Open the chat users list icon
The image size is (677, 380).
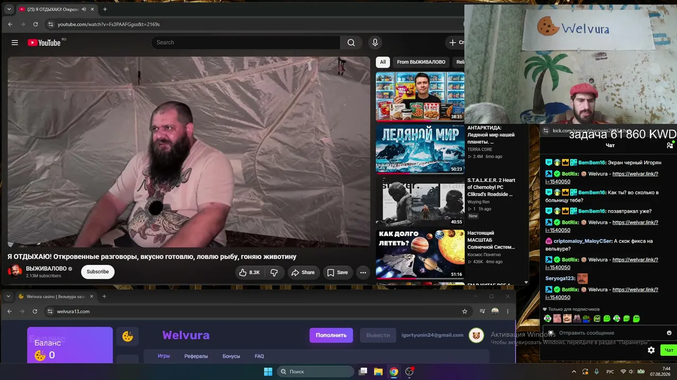(670, 145)
